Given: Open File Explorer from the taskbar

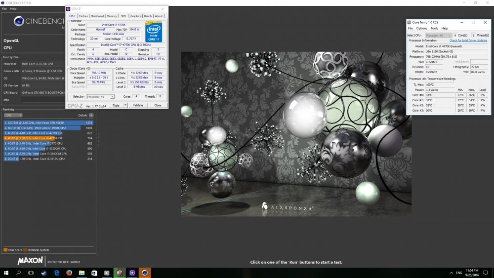Looking at the screenshot, I should [x=82, y=273].
